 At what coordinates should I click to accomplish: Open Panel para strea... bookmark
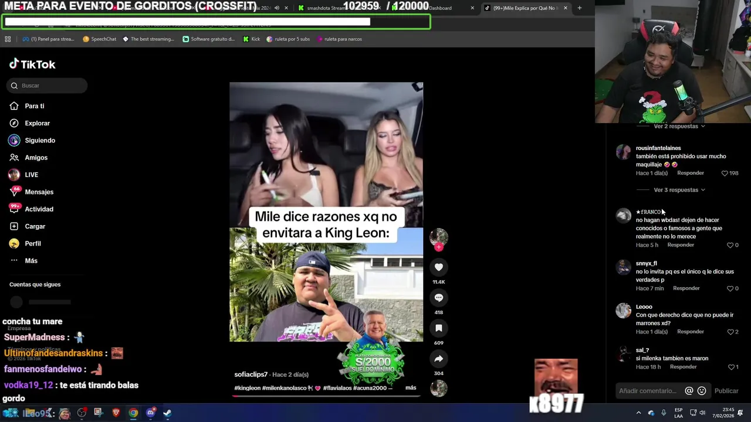point(48,39)
